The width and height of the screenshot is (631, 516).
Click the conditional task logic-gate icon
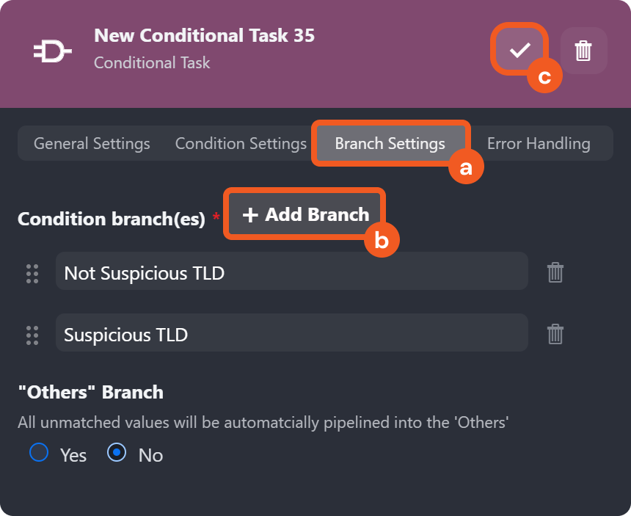click(x=52, y=51)
